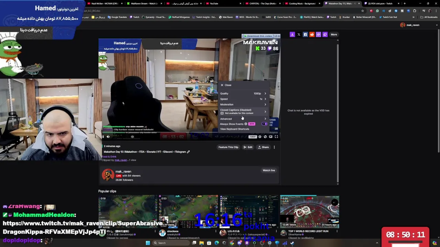
Task: Open View Keyboard Shortcuts entry
Action: click(x=234, y=129)
